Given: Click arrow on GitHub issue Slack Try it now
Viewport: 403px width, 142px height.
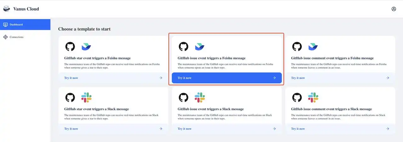Looking at the screenshot, I should coord(274,129).
